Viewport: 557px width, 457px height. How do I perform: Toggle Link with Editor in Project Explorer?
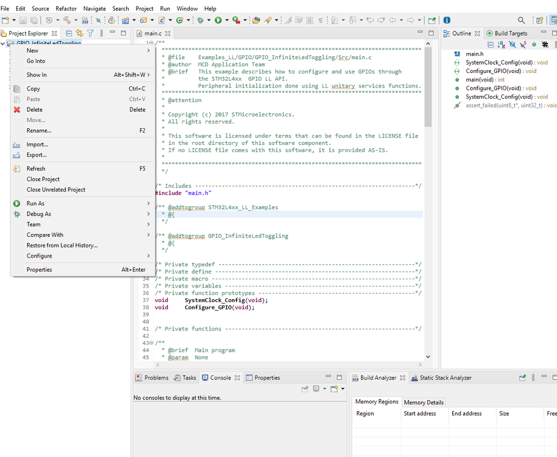click(x=79, y=33)
